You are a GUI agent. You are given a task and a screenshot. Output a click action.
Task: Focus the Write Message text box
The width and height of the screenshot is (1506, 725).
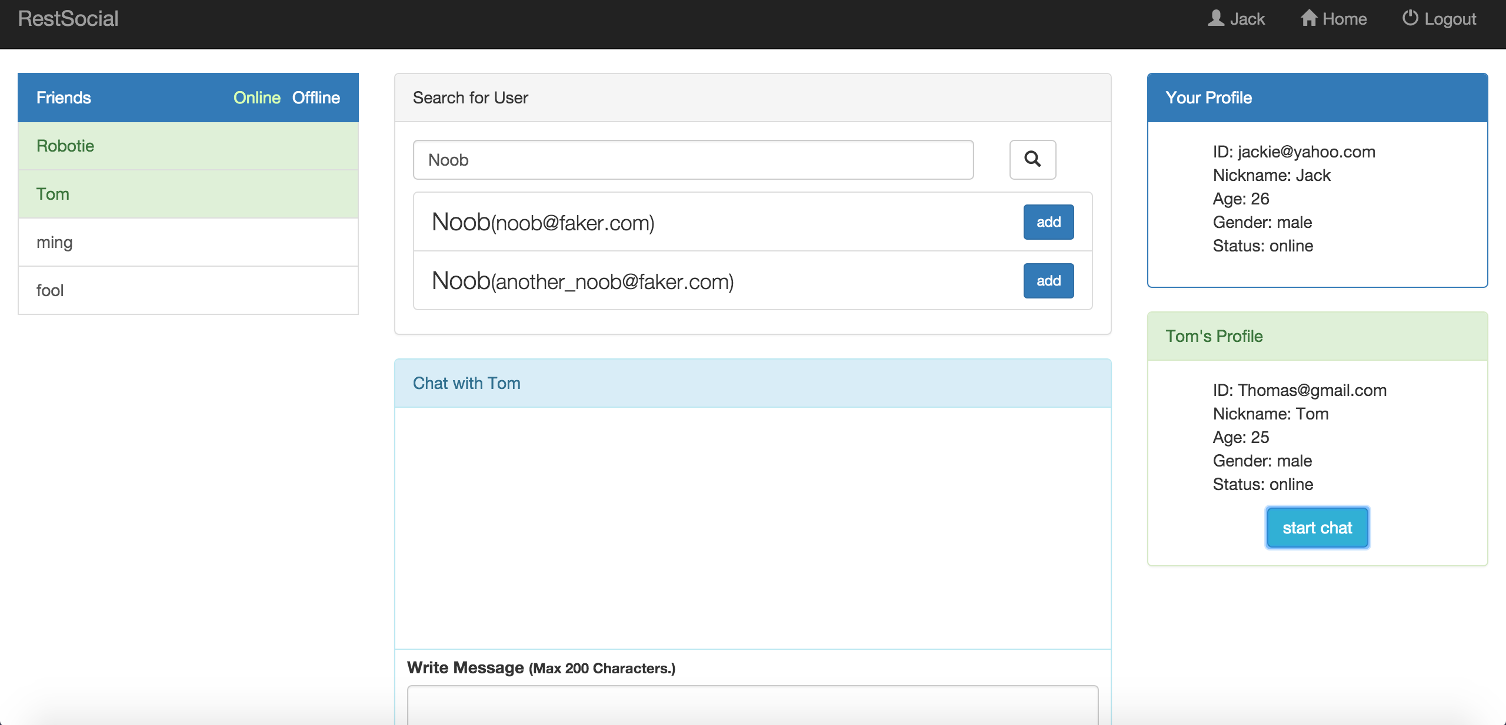point(752,705)
